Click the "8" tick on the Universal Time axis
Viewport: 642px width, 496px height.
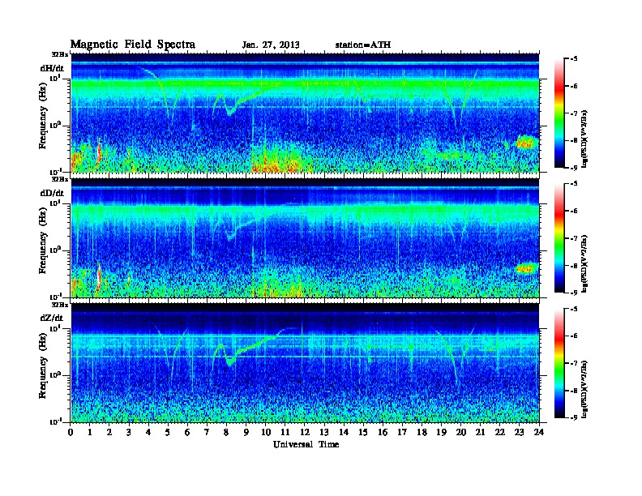226,432
